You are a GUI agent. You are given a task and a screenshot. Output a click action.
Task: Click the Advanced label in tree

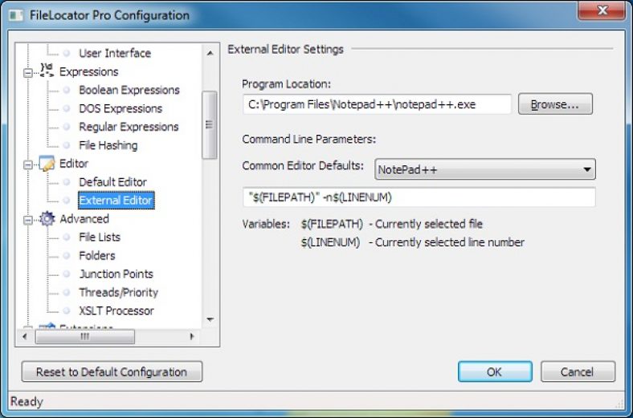click(84, 219)
